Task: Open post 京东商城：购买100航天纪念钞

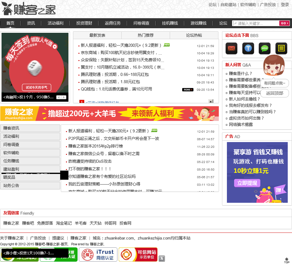Action: 121,53
